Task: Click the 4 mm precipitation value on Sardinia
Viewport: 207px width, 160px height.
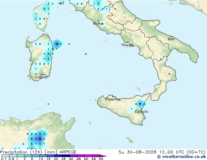Action: 48,59
